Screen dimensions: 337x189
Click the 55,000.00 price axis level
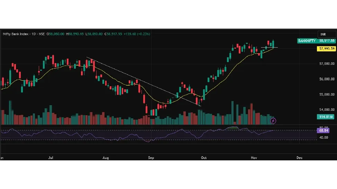tap(327, 94)
